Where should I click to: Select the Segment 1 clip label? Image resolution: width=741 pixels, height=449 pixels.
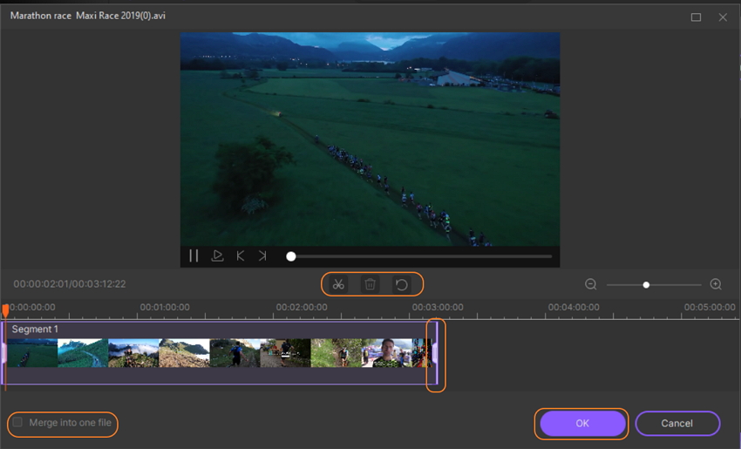(35, 330)
